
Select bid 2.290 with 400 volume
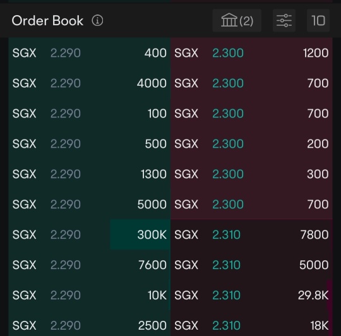(x=90, y=53)
